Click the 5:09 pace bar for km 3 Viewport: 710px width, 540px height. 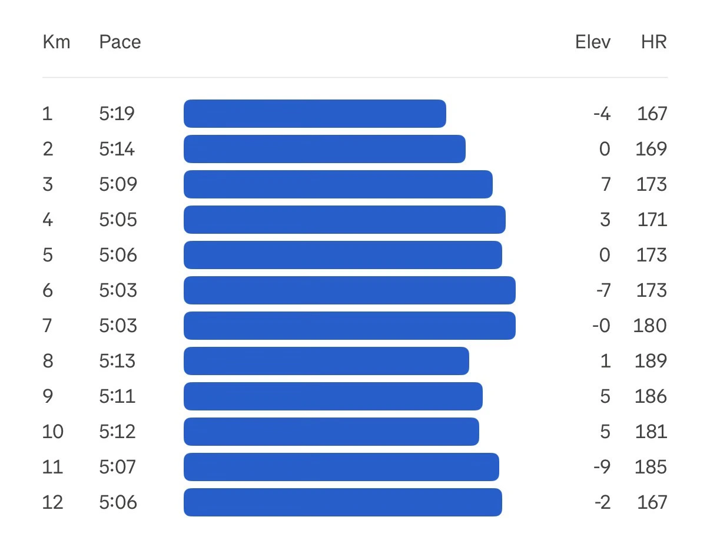(x=338, y=184)
